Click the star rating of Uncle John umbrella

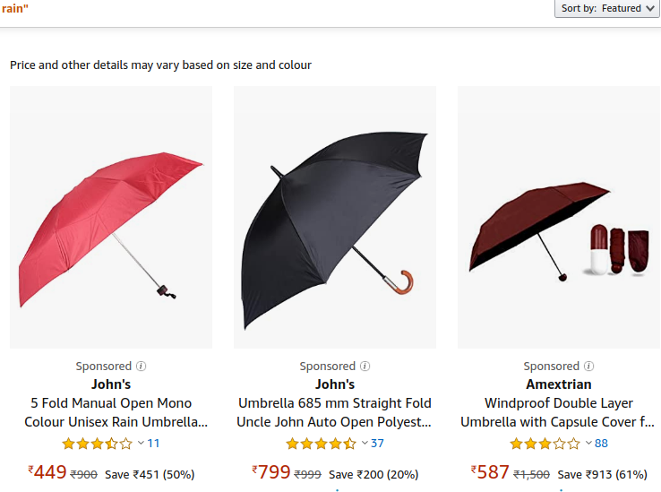point(322,444)
